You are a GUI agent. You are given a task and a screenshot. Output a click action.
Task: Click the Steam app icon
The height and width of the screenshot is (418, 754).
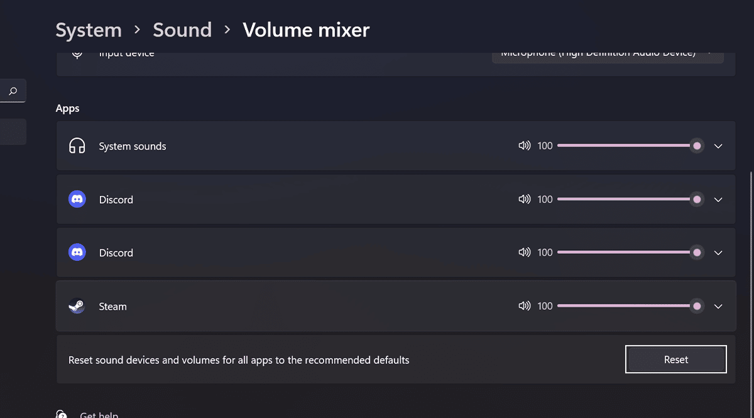[x=77, y=306]
